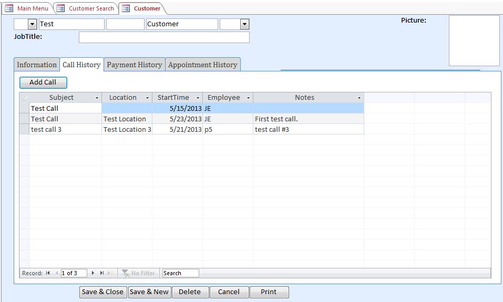Switch to the Payment History tab

[134, 65]
